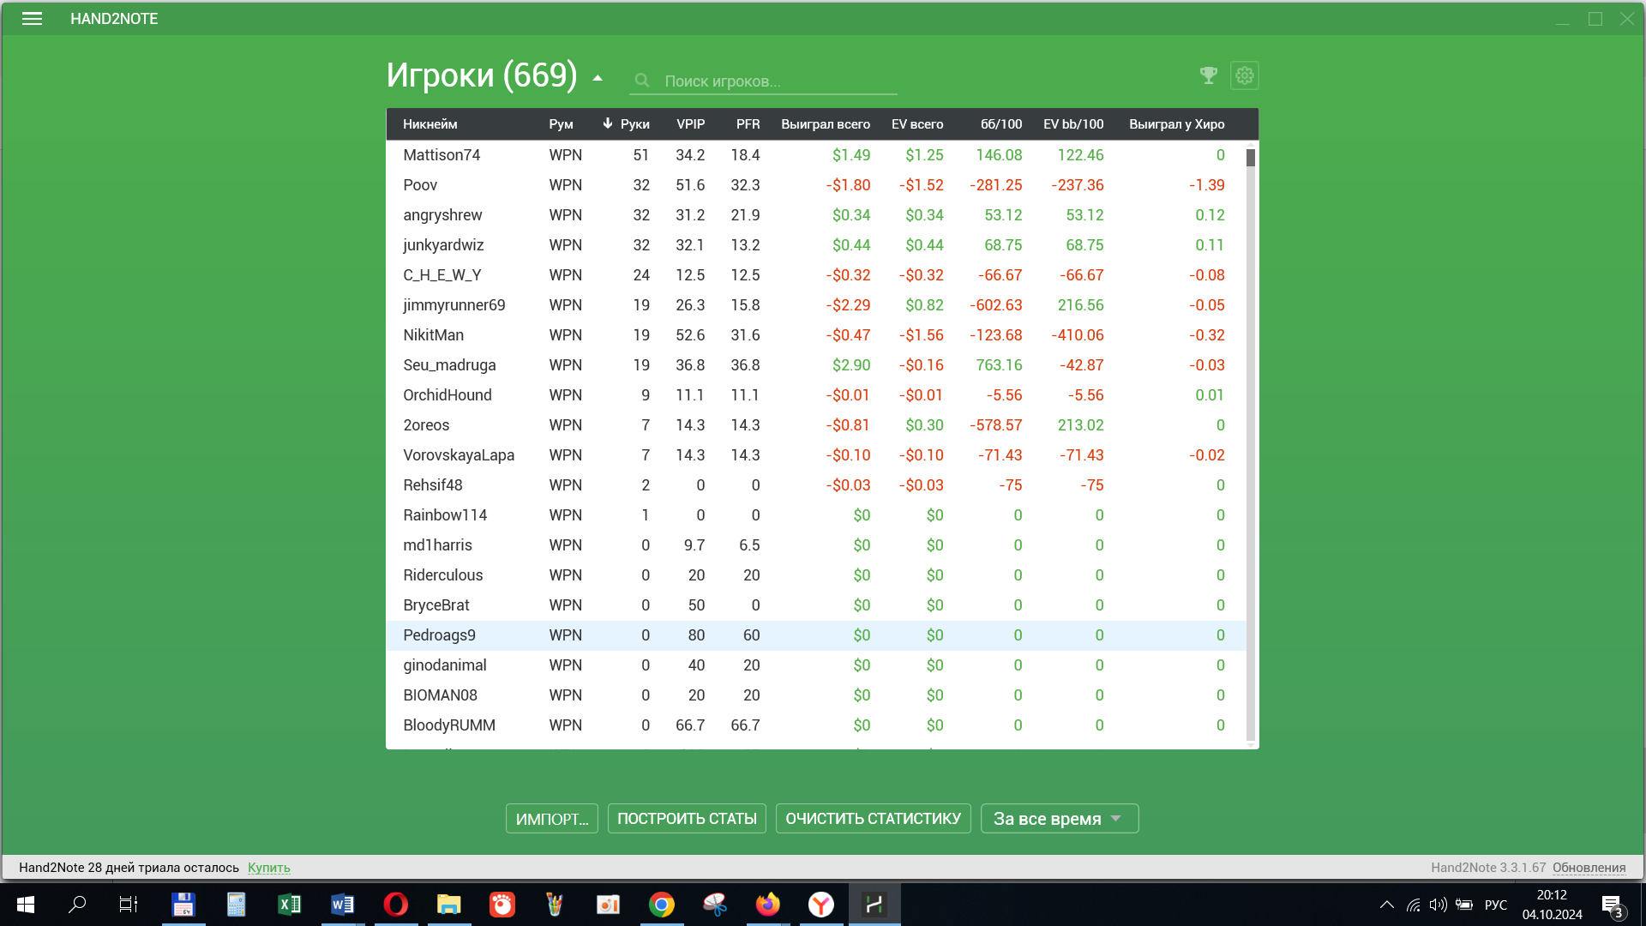1646x926 pixels.
Task: Click the trophy leaderboard icon
Action: (x=1209, y=75)
